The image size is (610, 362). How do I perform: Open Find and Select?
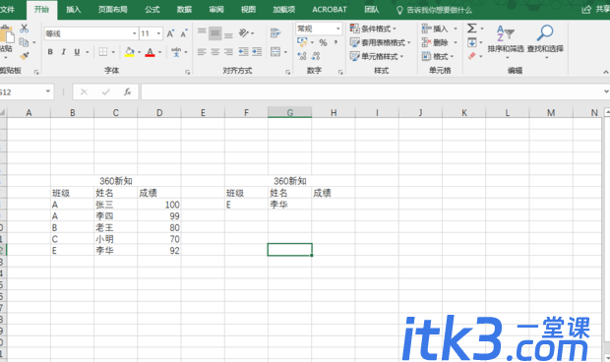(x=545, y=42)
